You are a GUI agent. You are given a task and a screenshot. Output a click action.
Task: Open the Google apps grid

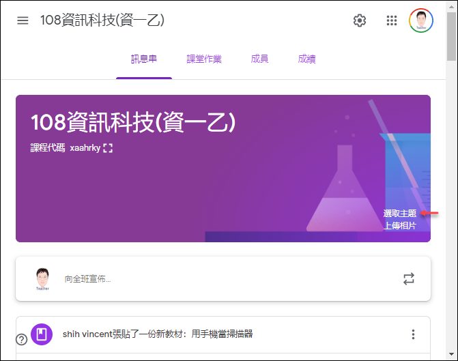tap(392, 20)
